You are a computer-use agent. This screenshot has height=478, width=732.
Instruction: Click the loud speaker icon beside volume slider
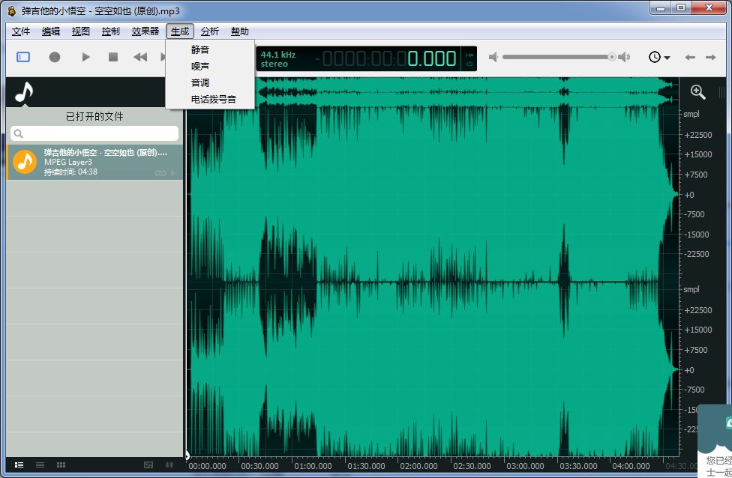(x=624, y=57)
